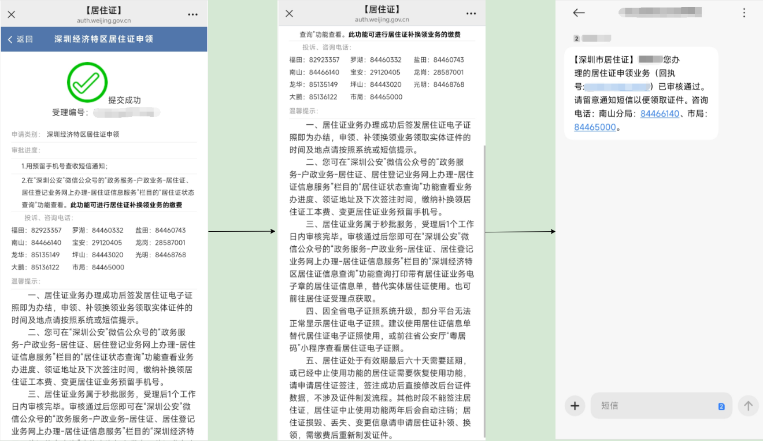Tap 龙华: 85135149 in the left screen

35,255
